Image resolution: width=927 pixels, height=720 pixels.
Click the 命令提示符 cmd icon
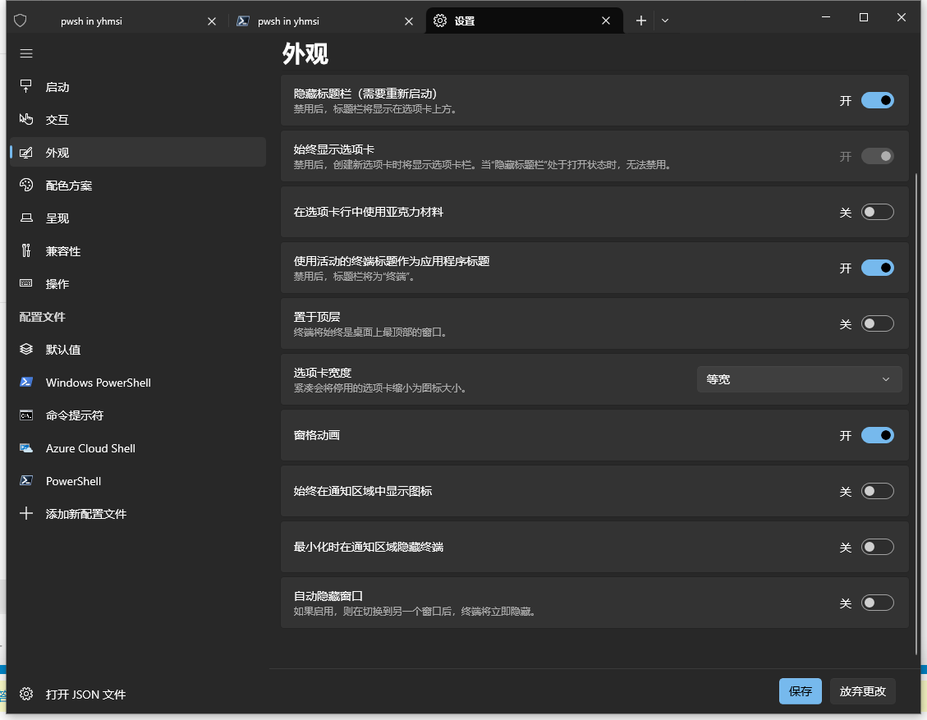[x=26, y=415]
